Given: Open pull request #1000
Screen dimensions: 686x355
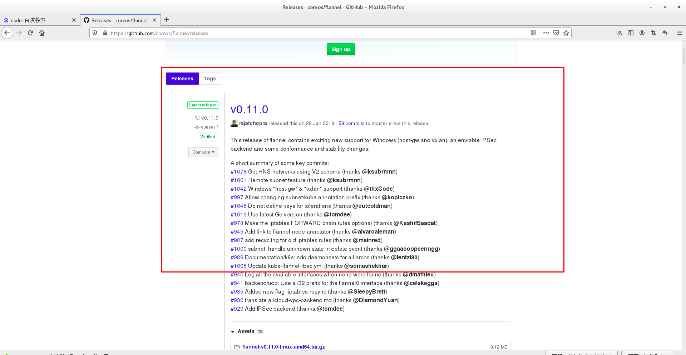Looking at the screenshot, I should pyautogui.click(x=238, y=249).
